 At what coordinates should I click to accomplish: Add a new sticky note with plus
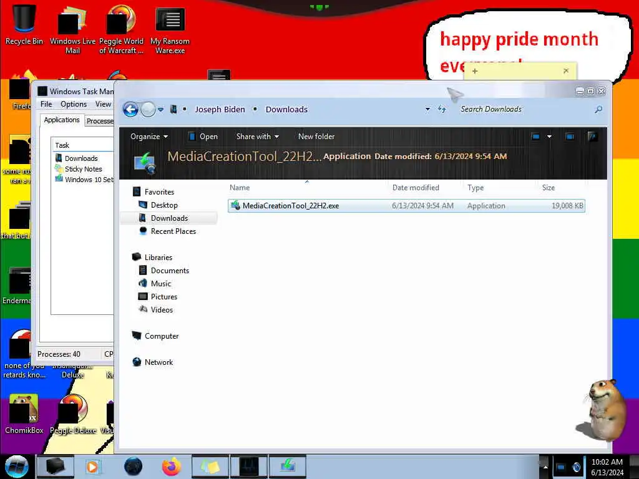[475, 71]
